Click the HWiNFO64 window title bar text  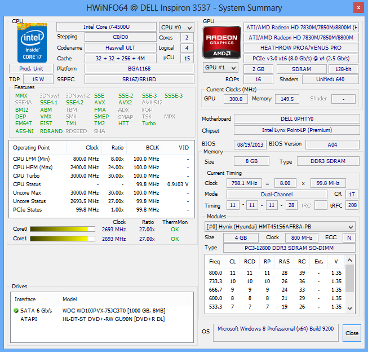tap(184, 8)
